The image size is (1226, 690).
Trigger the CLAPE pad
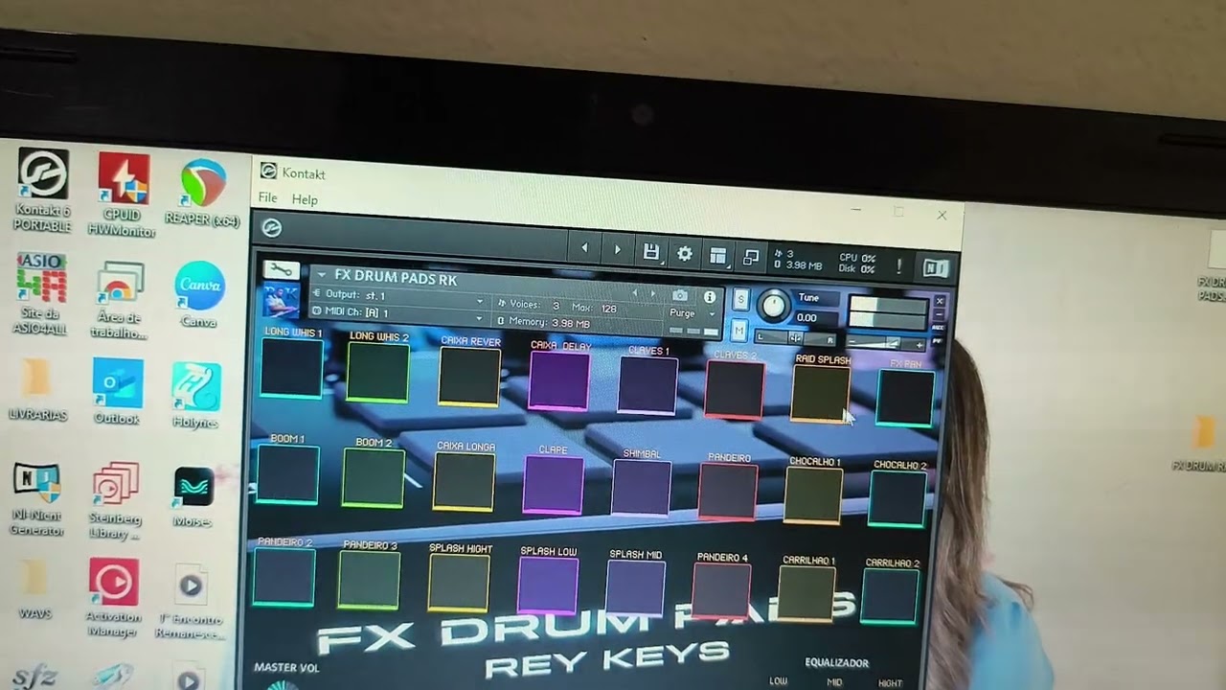(x=553, y=485)
